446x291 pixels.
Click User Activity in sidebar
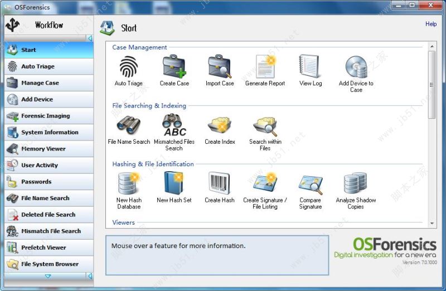[49, 166]
